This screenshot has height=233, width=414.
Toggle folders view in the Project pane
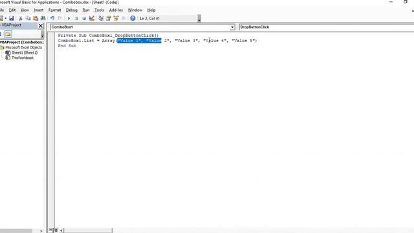coord(8,34)
